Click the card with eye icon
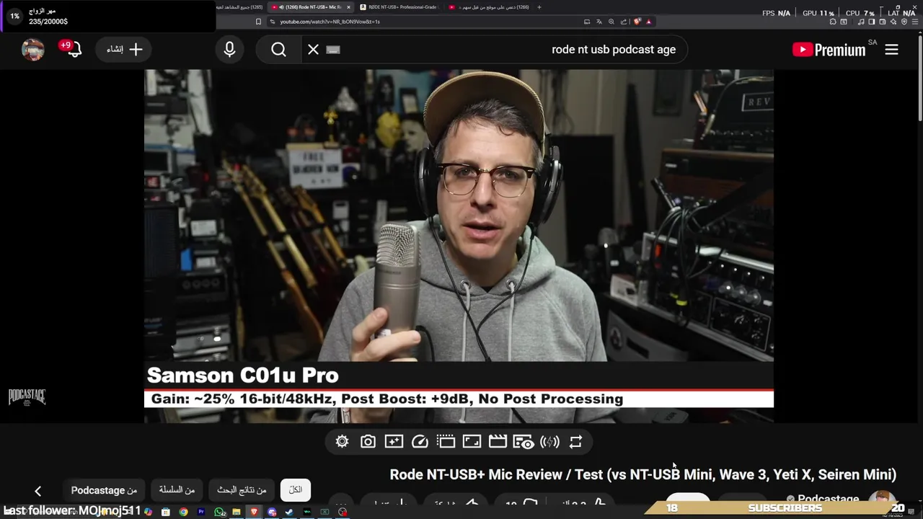Image resolution: width=923 pixels, height=519 pixels. click(524, 442)
